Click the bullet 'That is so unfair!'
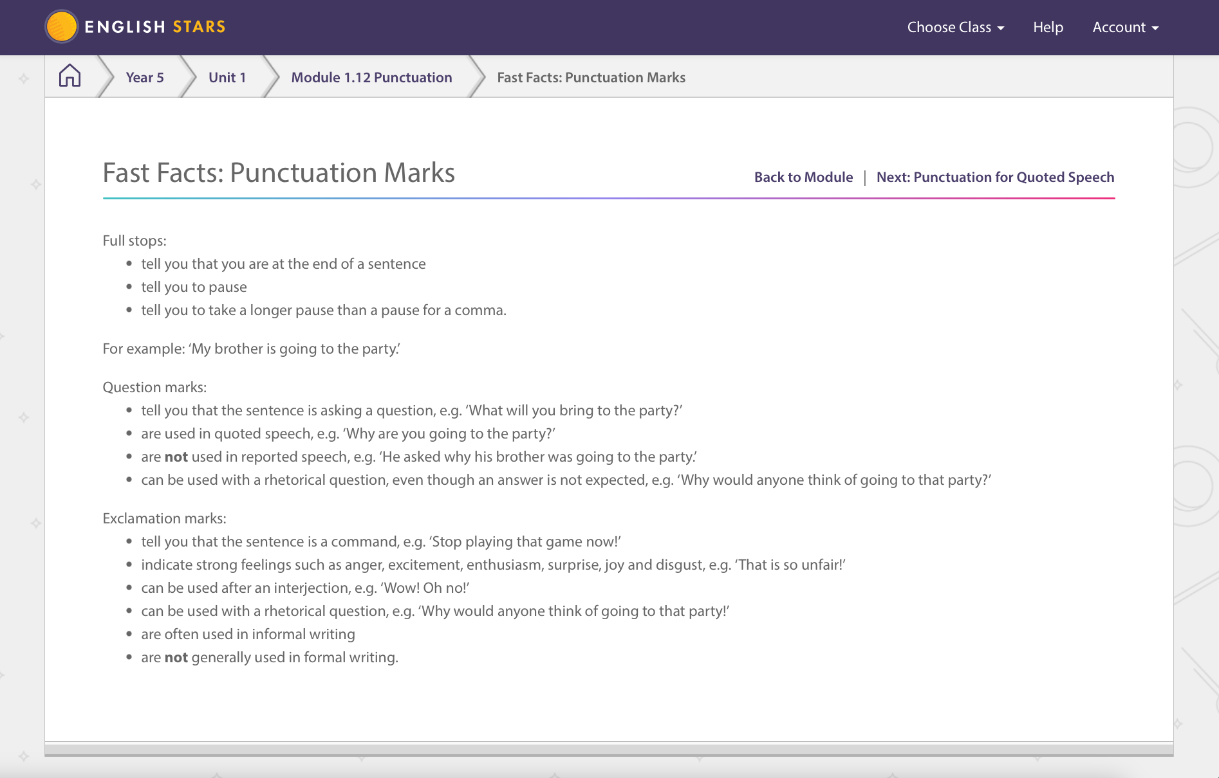 point(494,565)
